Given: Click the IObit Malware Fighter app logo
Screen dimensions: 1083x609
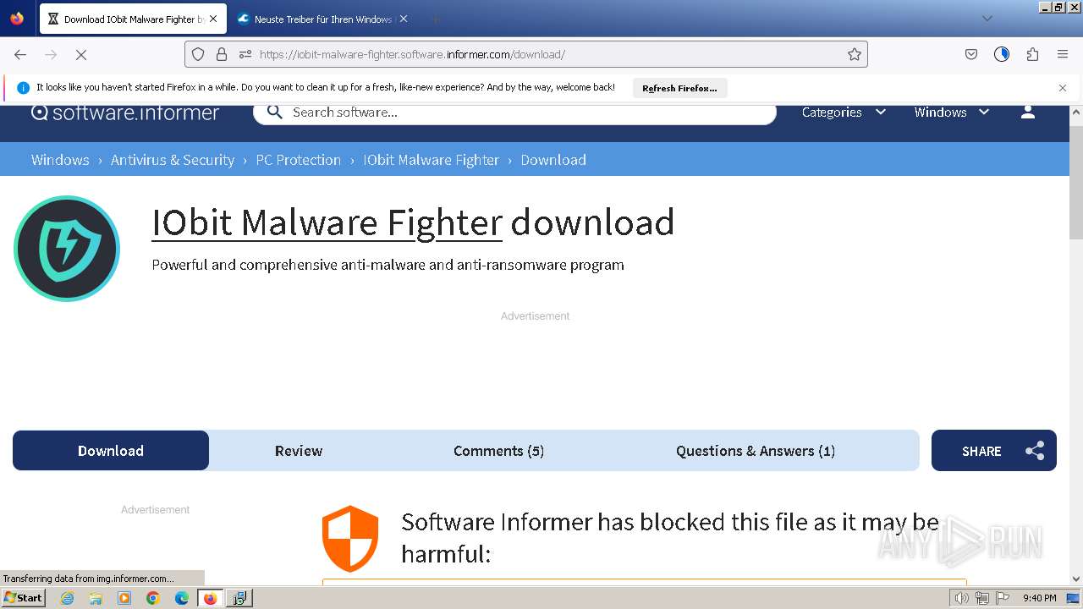Looking at the screenshot, I should click(67, 249).
